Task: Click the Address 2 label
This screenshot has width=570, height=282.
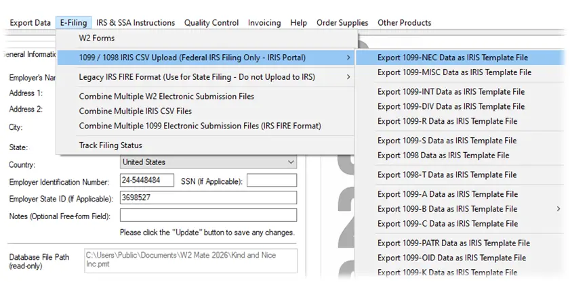Action: click(x=26, y=110)
